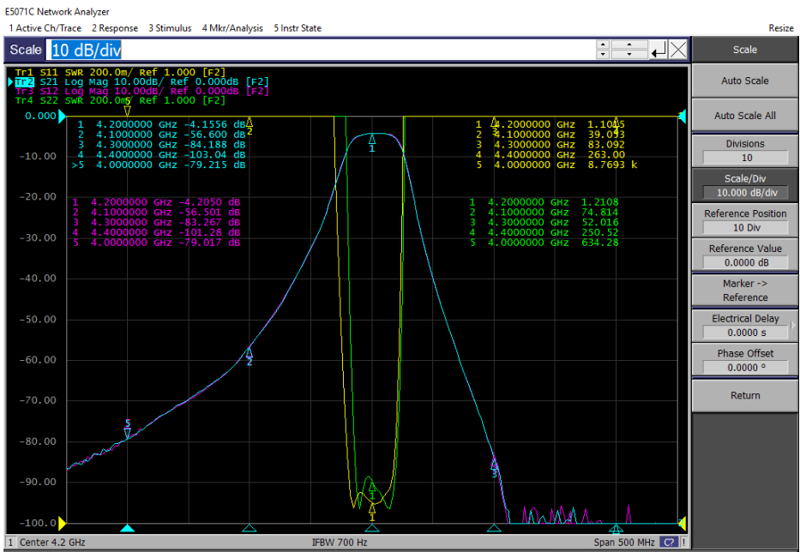This screenshot has height=552, width=800.
Task: Select marker 5 triangle at 4.0 GHz on axis
Action: [x=127, y=528]
